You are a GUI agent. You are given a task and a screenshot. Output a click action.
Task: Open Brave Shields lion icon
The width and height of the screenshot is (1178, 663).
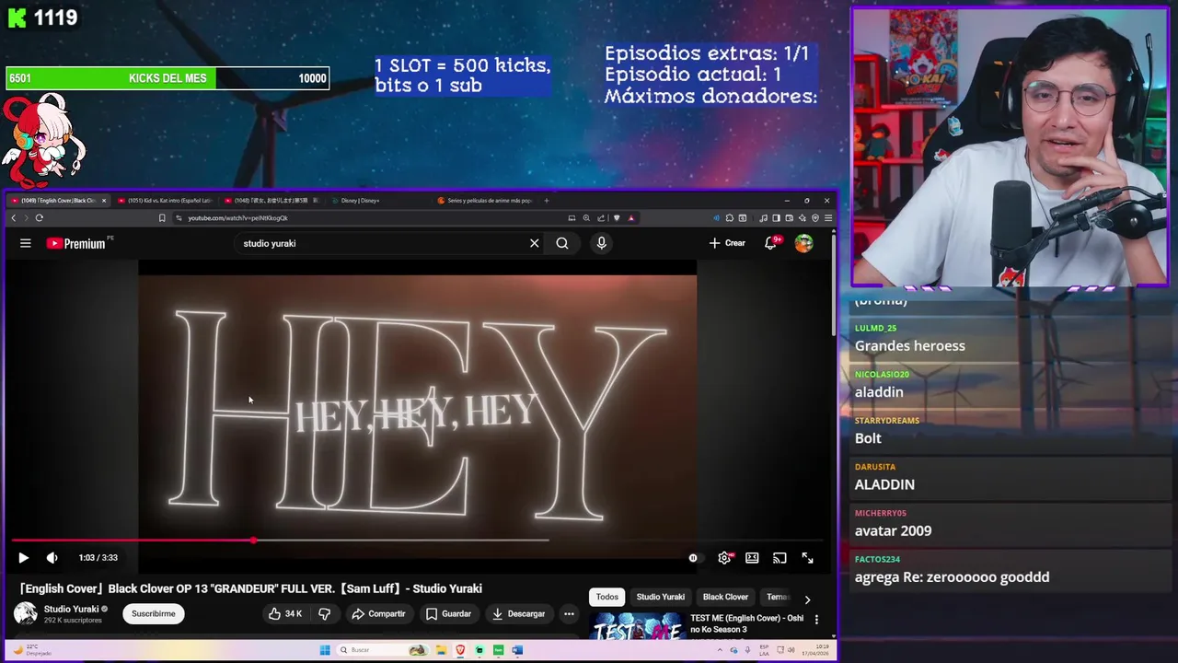point(617,218)
